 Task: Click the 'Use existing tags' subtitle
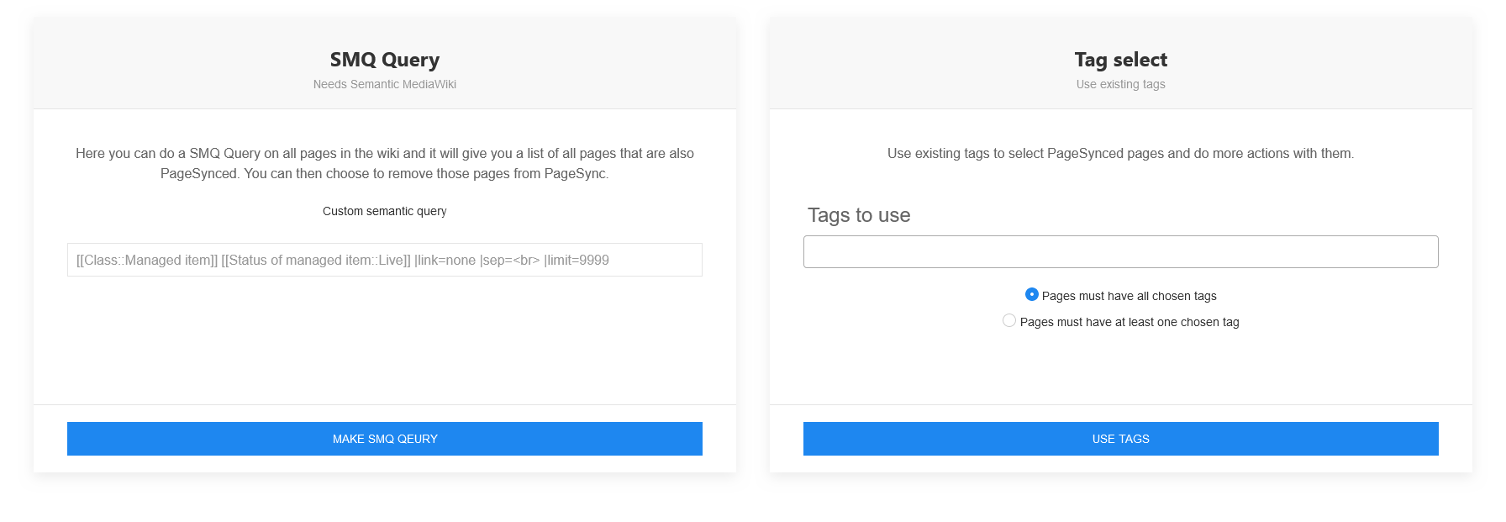coord(1120,84)
